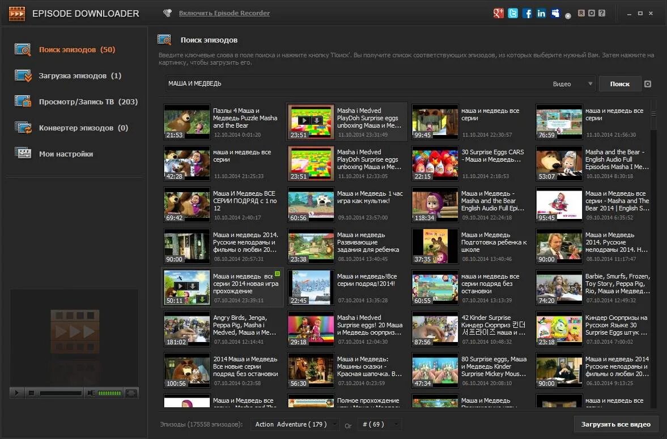The width and height of the screenshot is (667, 439).
Task: Open the 60:56 Маша и Медведь 1 час thumbnail
Action: pyautogui.click(x=311, y=204)
